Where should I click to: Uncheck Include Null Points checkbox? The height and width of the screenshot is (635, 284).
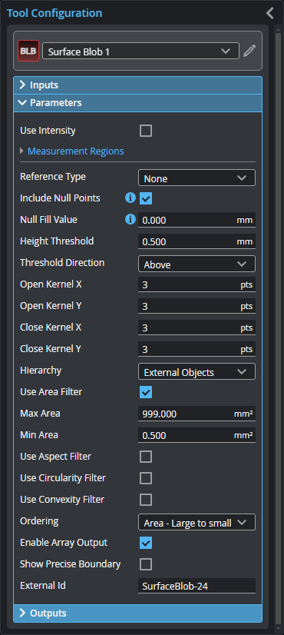pyautogui.click(x=146, y=198)
